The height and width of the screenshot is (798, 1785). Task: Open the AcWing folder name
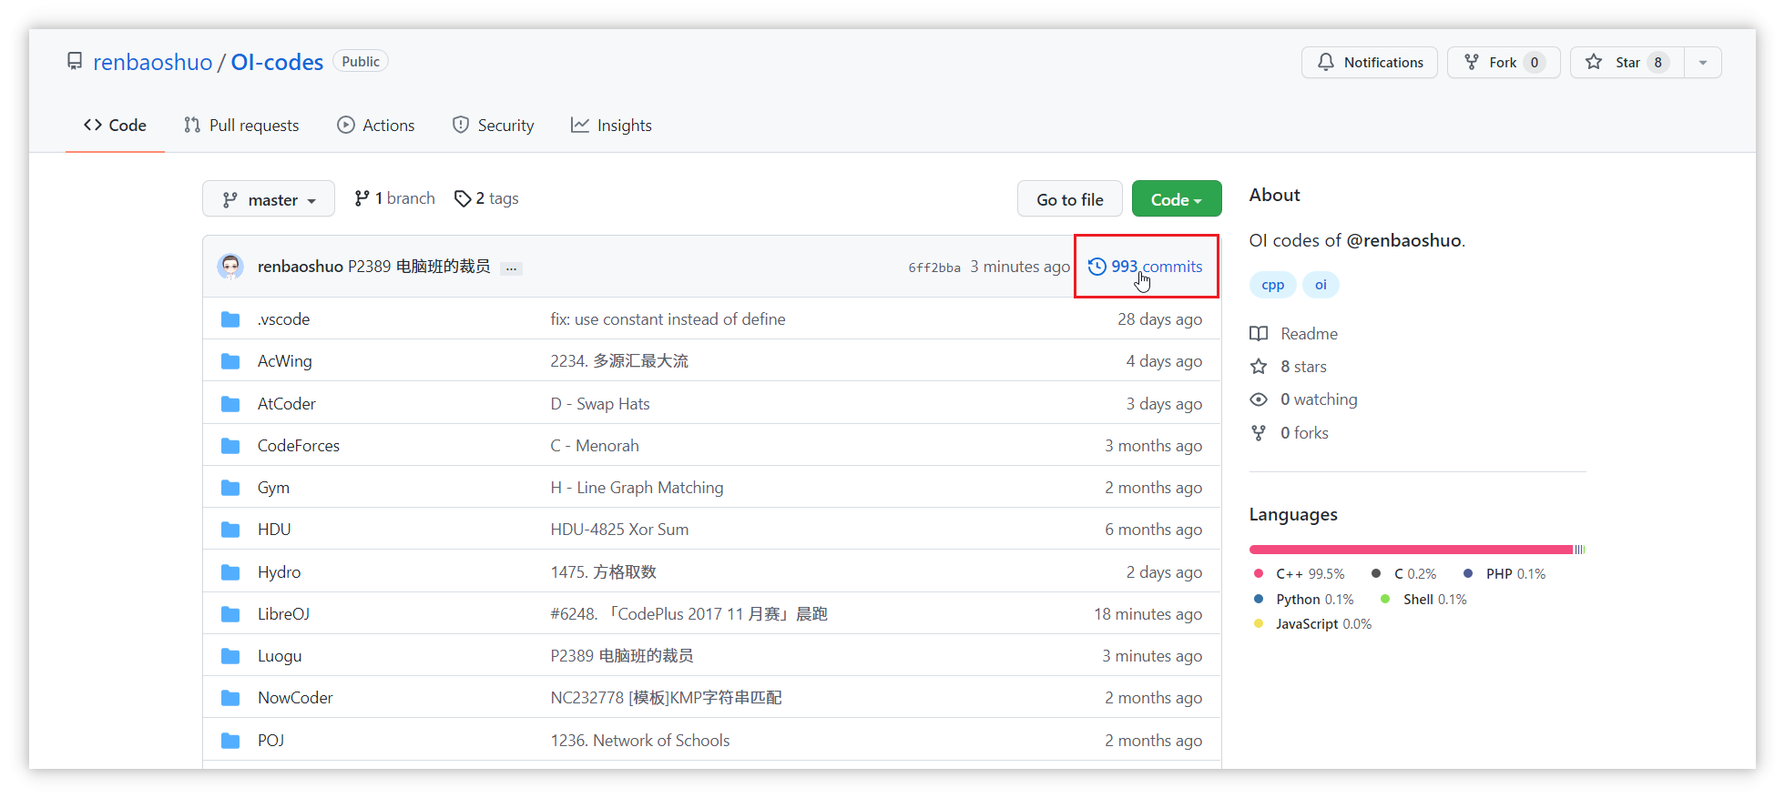pyautogui.click(x=284, y=361)
